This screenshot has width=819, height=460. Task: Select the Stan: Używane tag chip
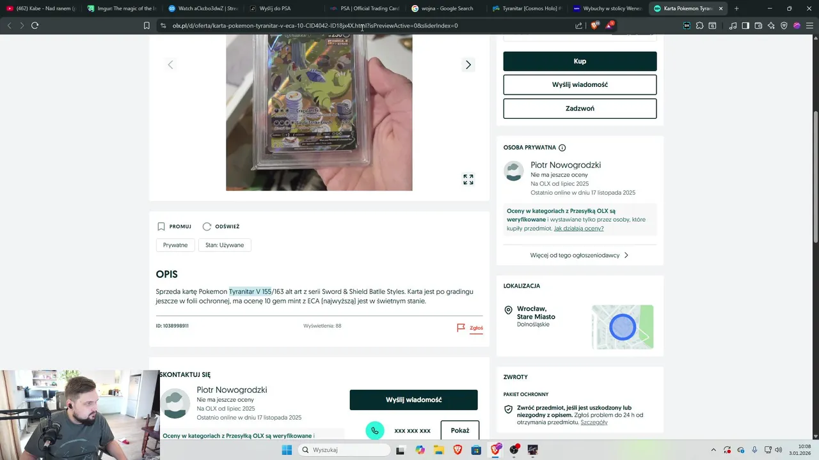pos(225,245)
